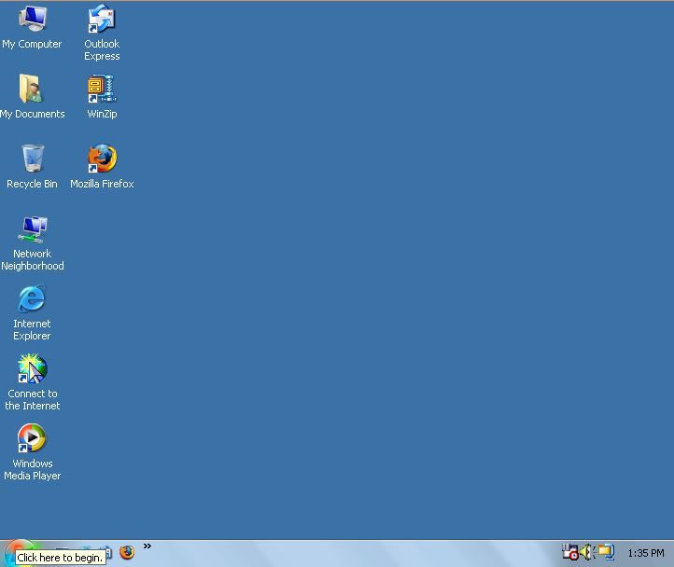Select the WinZip desktop shortcut
The width and height of the screenshot is (674, 567).
[101, 90]
